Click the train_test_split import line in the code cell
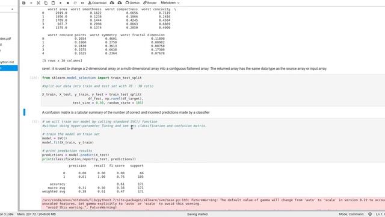Viewport: 385px width, 217px height. pos(92,78)
